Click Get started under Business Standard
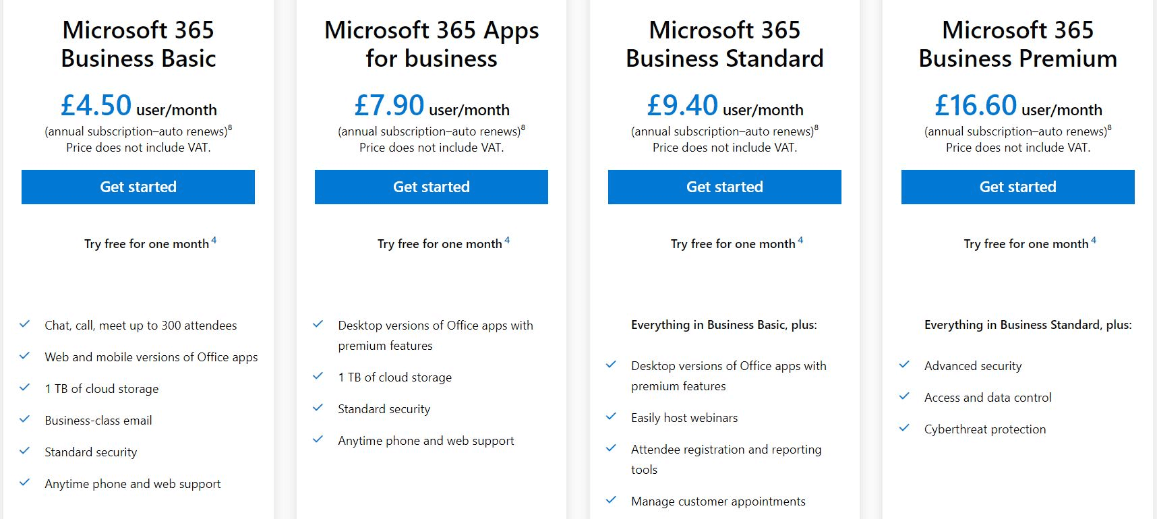 [725, 187]
